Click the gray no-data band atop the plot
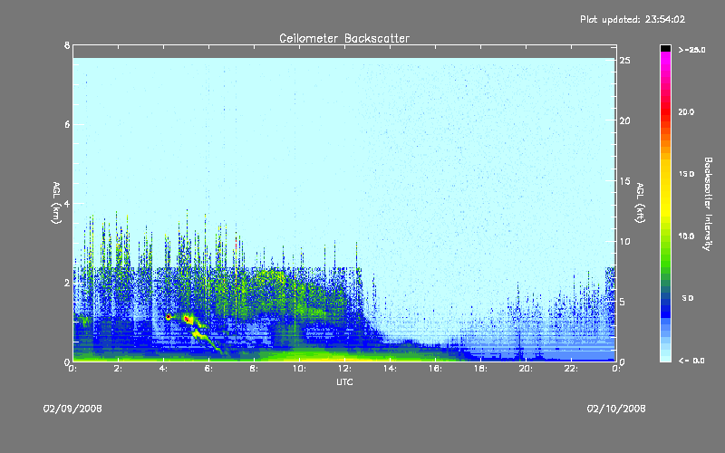Screen dimensions: 725x453 coord(344,52)
